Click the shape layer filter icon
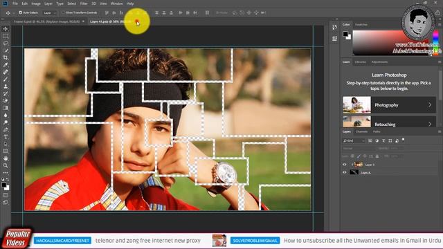The width and height of the screenshot is (443, 249). tap(390, 140)
